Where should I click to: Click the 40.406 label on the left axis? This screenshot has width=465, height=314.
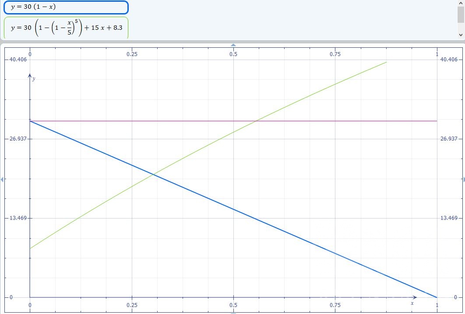(x=18, y=60)
